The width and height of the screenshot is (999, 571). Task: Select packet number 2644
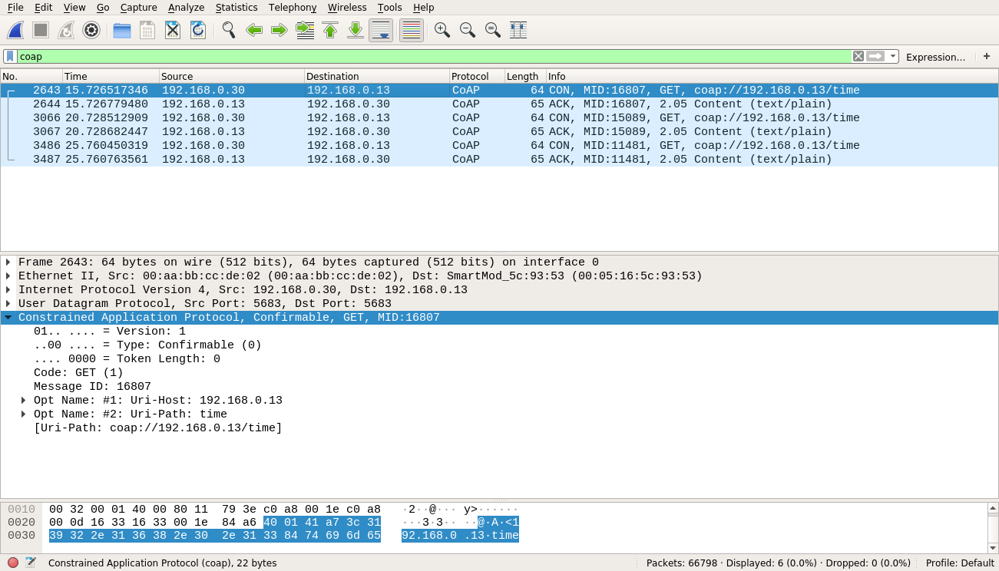[x=499, y=104]
